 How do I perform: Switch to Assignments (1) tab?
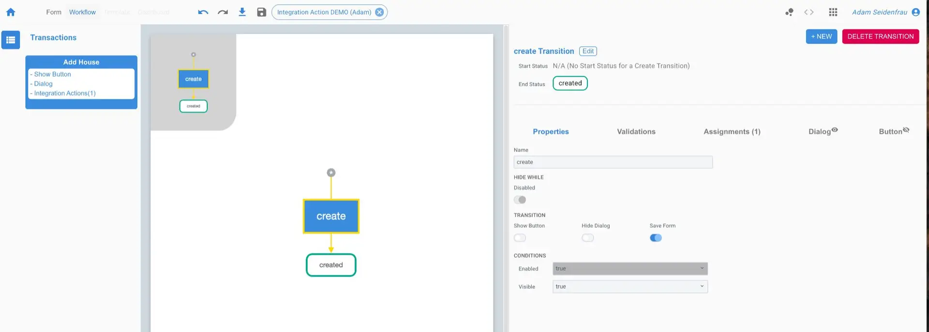click(732, 132)
